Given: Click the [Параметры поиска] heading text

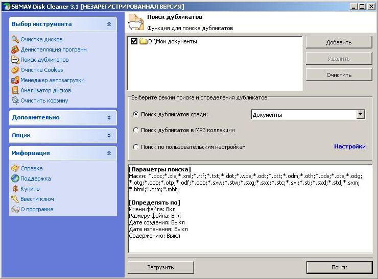Looking at the screenshot, I should 160,169.
